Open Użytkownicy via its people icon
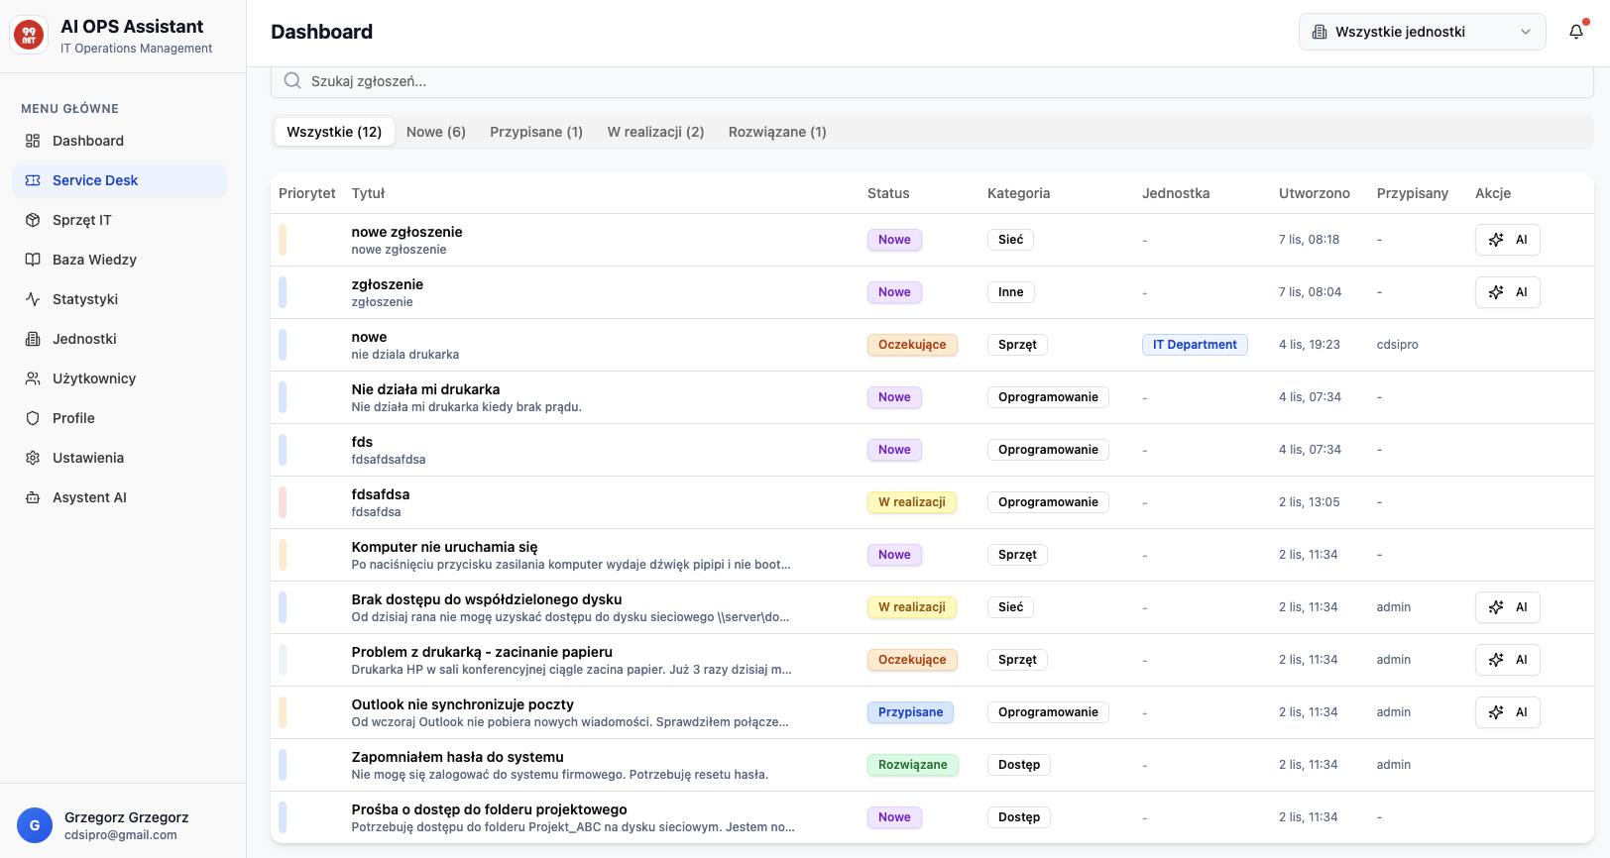1610x858 pixels. 33,378
